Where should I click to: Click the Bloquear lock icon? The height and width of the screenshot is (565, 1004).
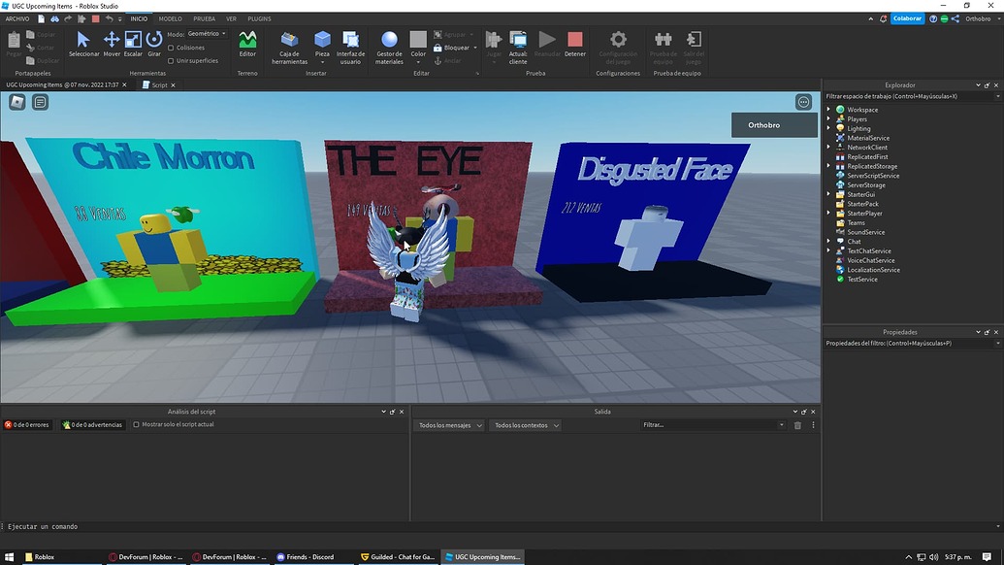point(437,48)
